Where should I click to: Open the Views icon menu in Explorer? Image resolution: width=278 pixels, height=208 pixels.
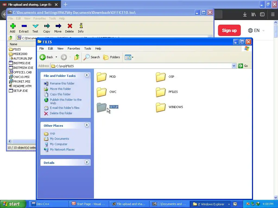[129, 57]
